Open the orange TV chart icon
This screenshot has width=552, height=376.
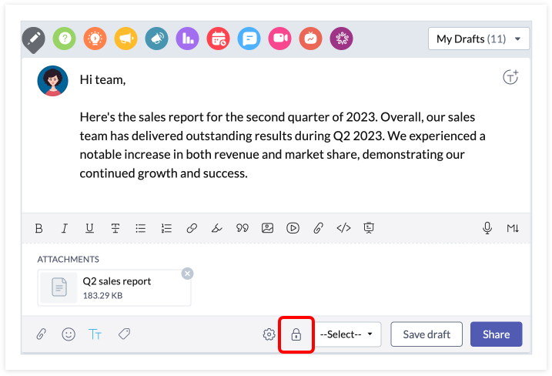[310, 39]
